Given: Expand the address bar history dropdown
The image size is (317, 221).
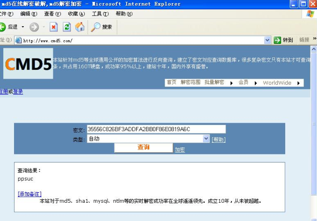Looking at the screenshot, I should (x=267, y=40).
